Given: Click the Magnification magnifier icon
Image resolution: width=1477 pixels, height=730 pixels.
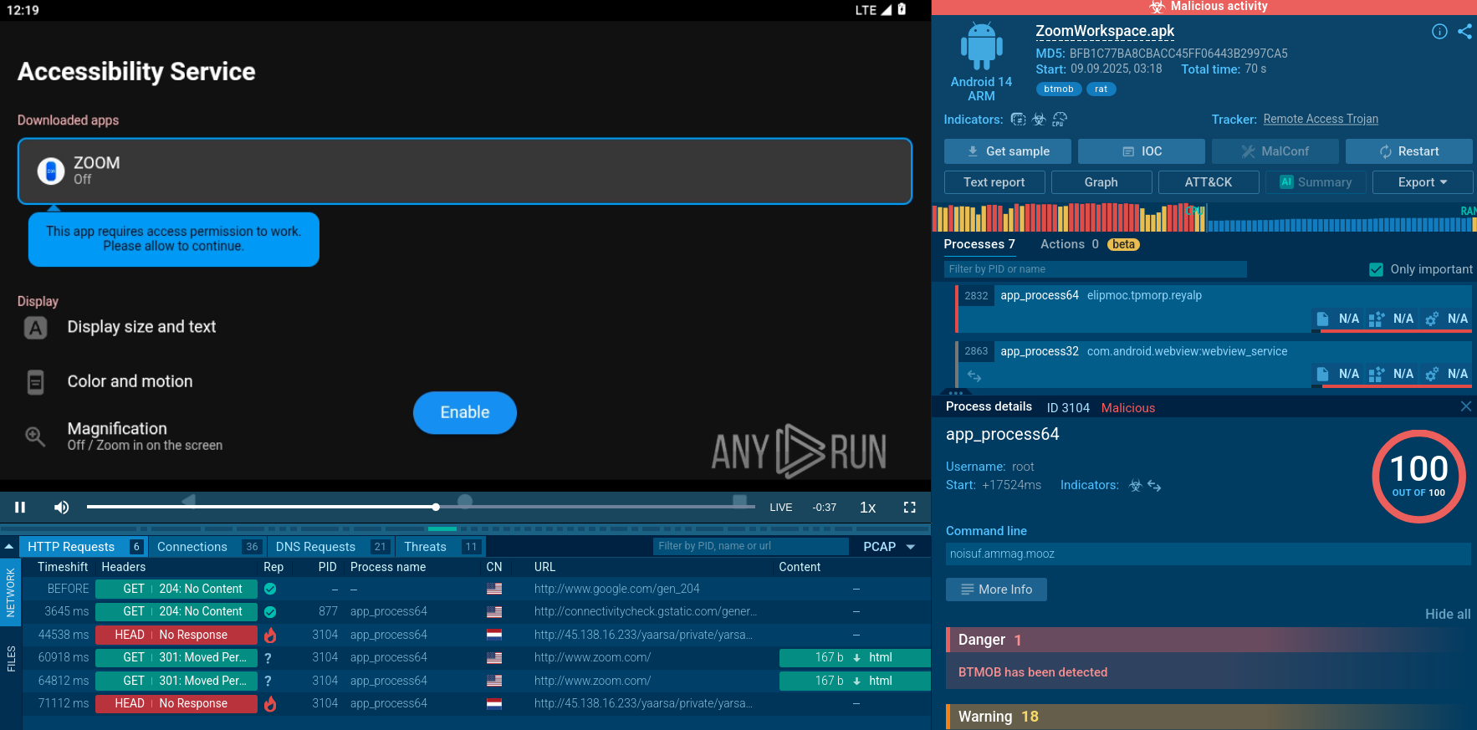Looking at the screenshot, I should point(35,436).
